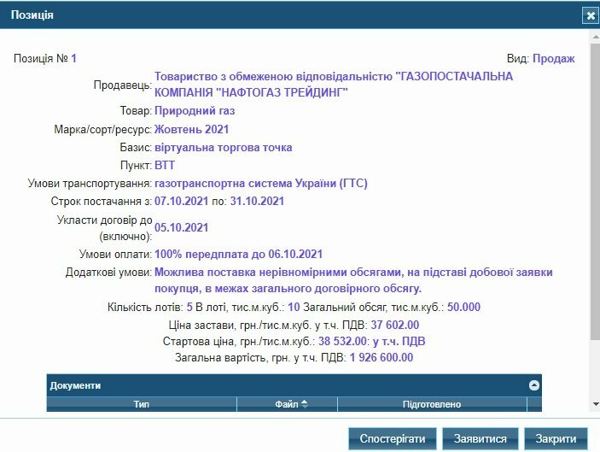Click the у т.ч. ПДВ price note
This screenshot has height=452, width=600.
(399, 341)
